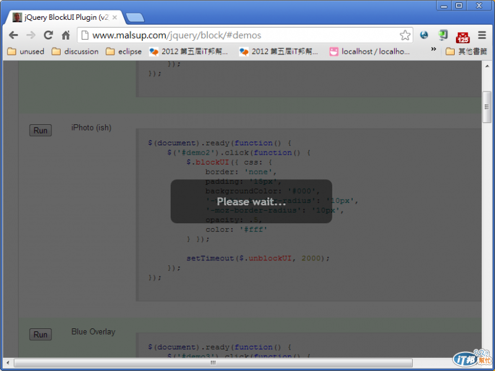Viewport: 495px width, 371px height.
Task: Open the eclipse bookmarks folder
Action: click(123, 51)
